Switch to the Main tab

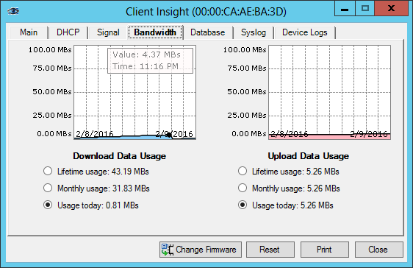[29, 32]
